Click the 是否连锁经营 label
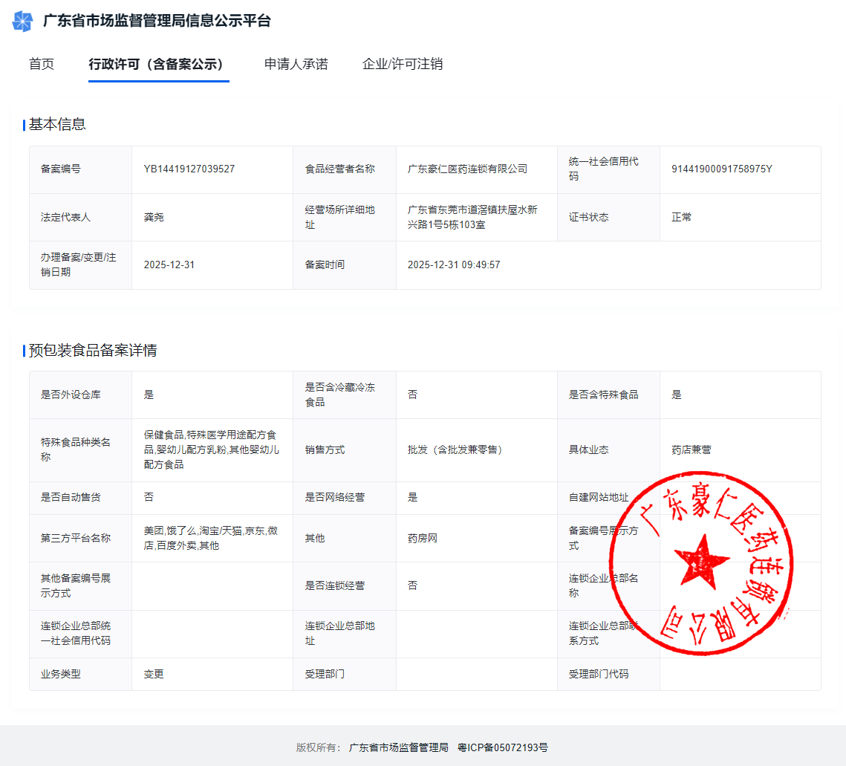846x766 pixels. [x=334, y=585]
